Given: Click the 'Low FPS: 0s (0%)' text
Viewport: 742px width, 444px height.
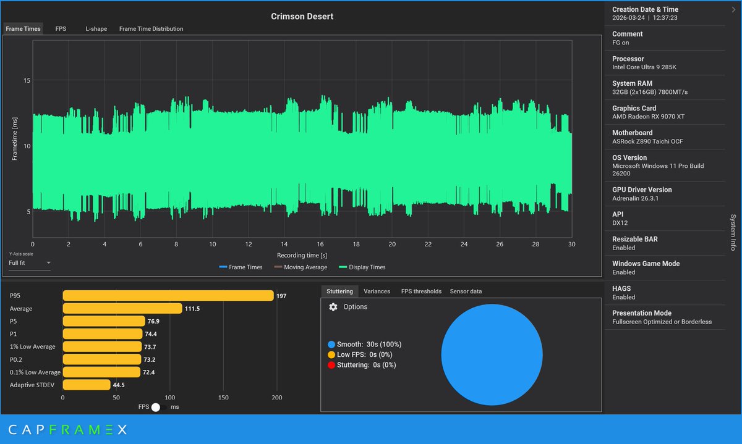Looking at the screenshot, I should tap(364, 354).
